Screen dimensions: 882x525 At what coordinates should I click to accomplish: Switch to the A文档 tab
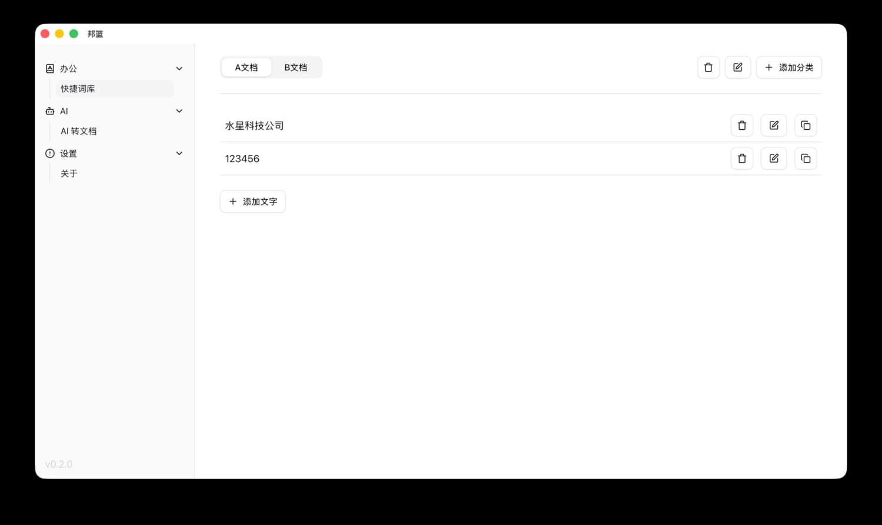coord(246,68)
